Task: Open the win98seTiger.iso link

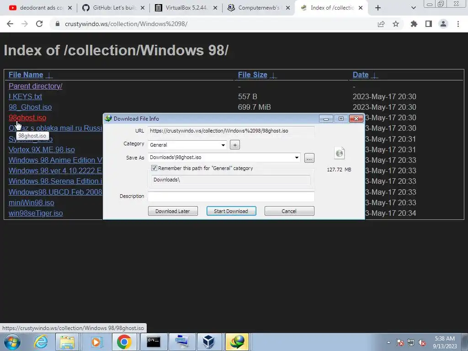Action: click(36, 213)
